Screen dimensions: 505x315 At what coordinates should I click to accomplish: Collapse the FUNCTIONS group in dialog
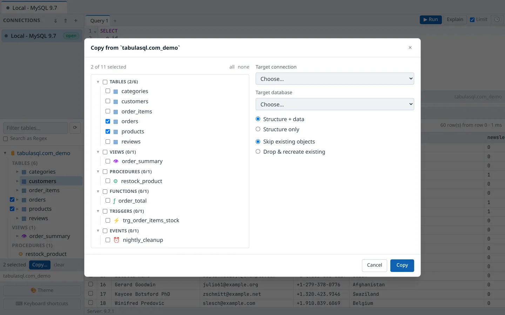(x=98, y=191)
